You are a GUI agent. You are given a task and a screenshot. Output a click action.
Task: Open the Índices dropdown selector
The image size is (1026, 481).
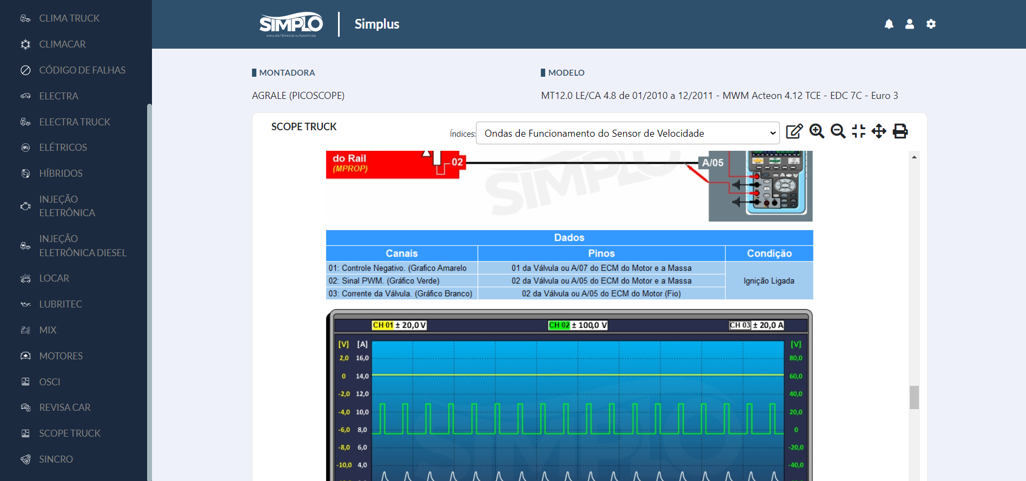click(627, 133)
